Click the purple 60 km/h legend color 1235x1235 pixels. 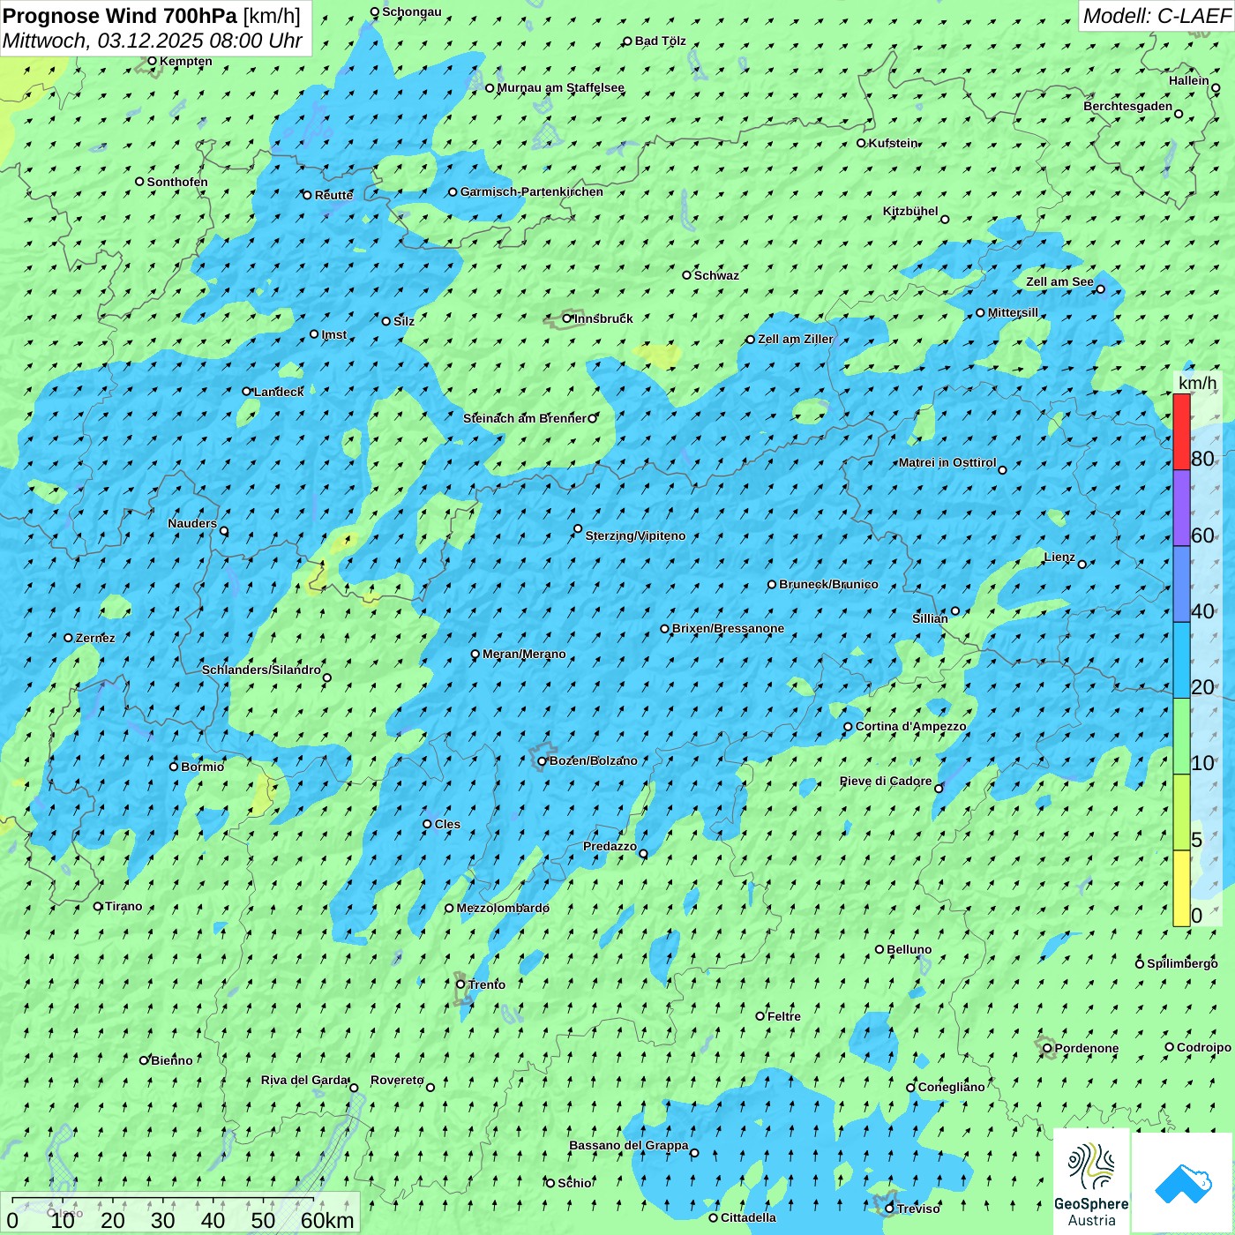point(1181,508)
